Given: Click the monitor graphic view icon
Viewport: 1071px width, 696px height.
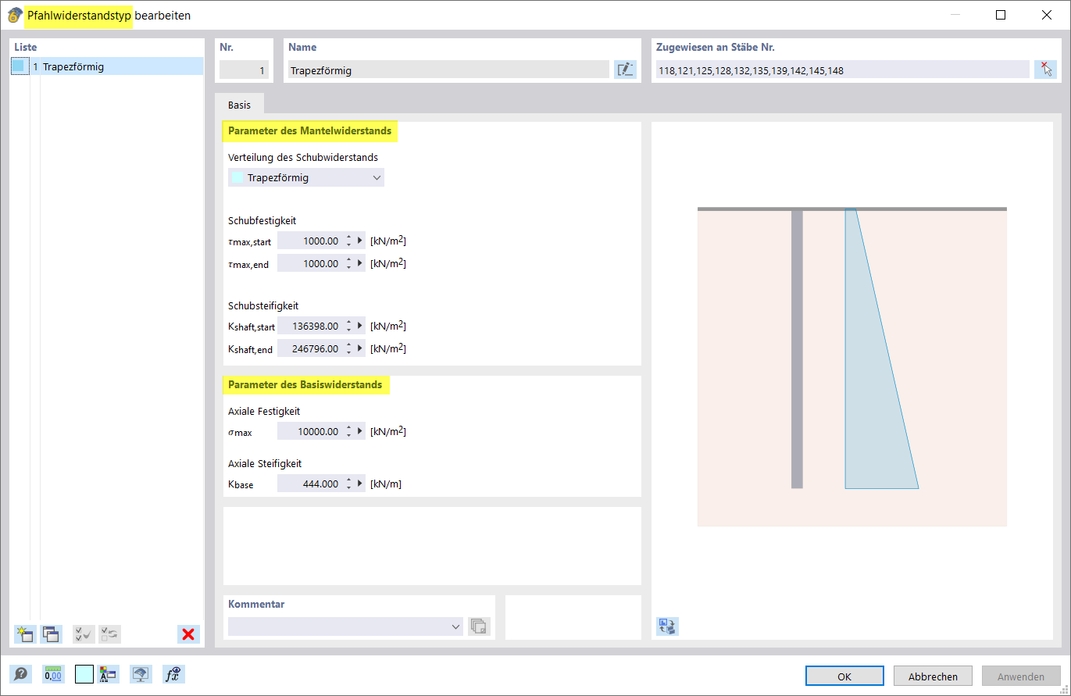Looking at the screenshot, I should coord(141,674).
